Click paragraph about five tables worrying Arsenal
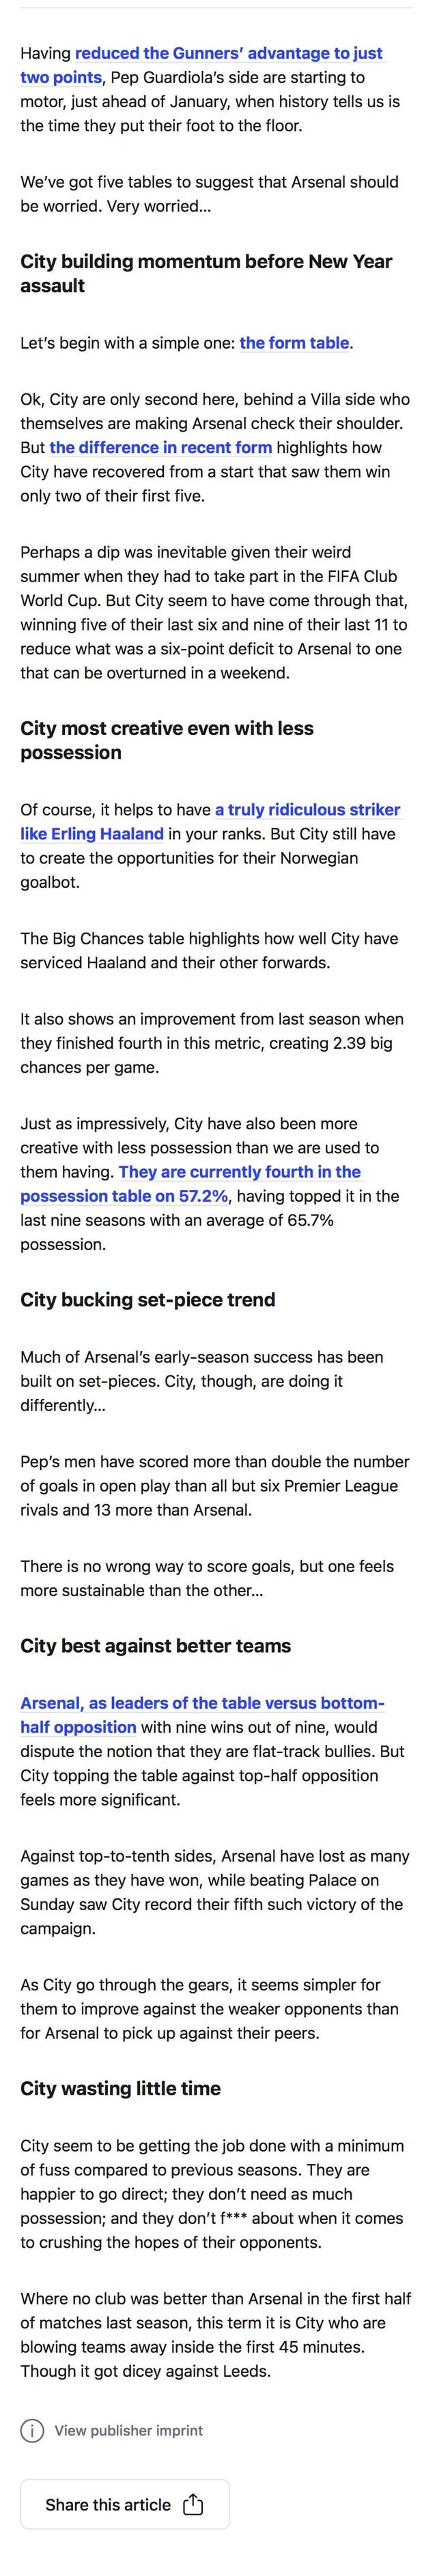Image resolution: width=437 pixels, height=2576 pixels. (x=209, y=194)
